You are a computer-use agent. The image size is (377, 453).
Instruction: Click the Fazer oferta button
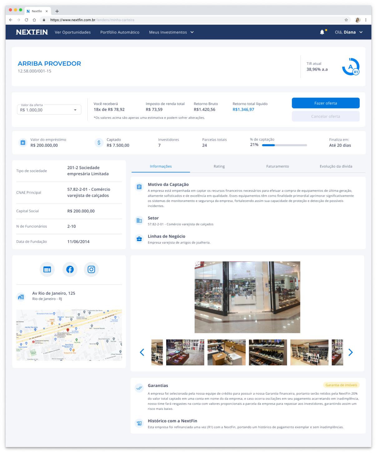click(326, 103)
